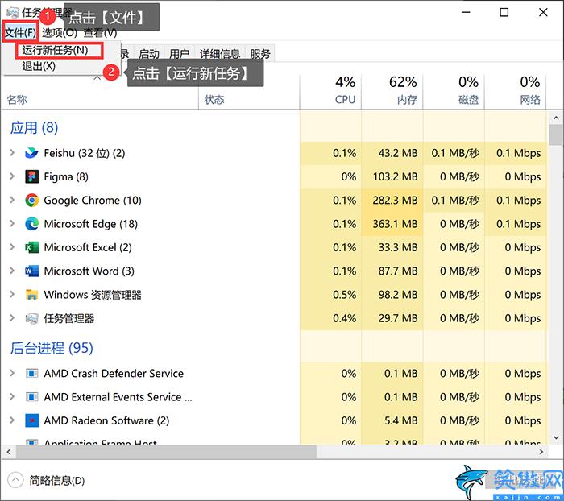Click the AMD External Events Service icon

(x=31, y=397)
